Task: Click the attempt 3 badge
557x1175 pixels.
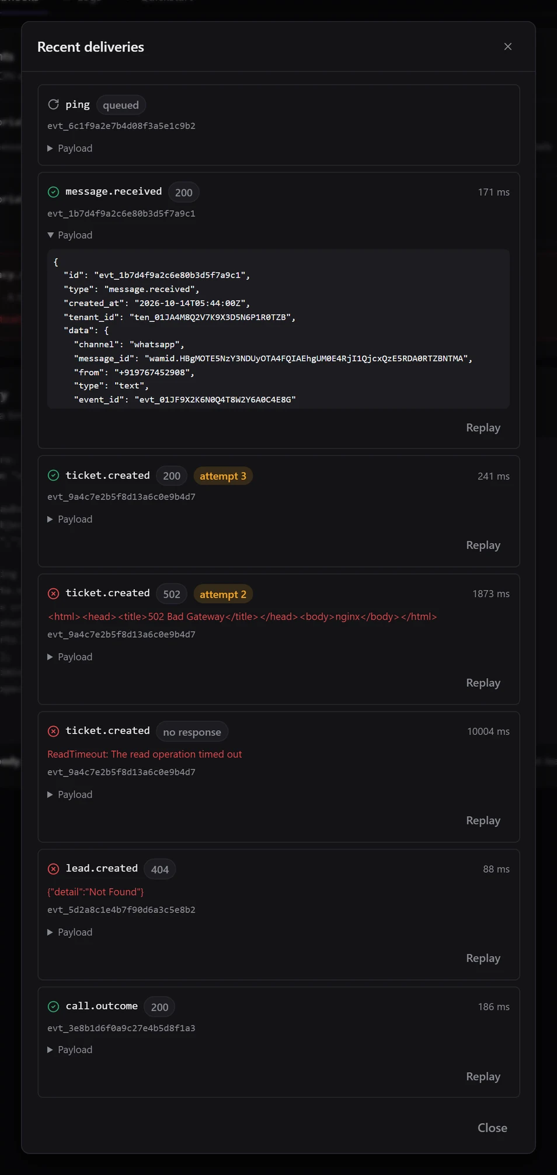Action: pyautogui.click(x=223, y=476)
